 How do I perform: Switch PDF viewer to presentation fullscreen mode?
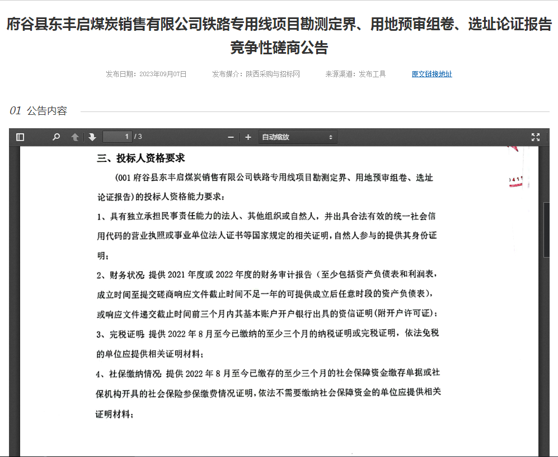coord(536,137)
